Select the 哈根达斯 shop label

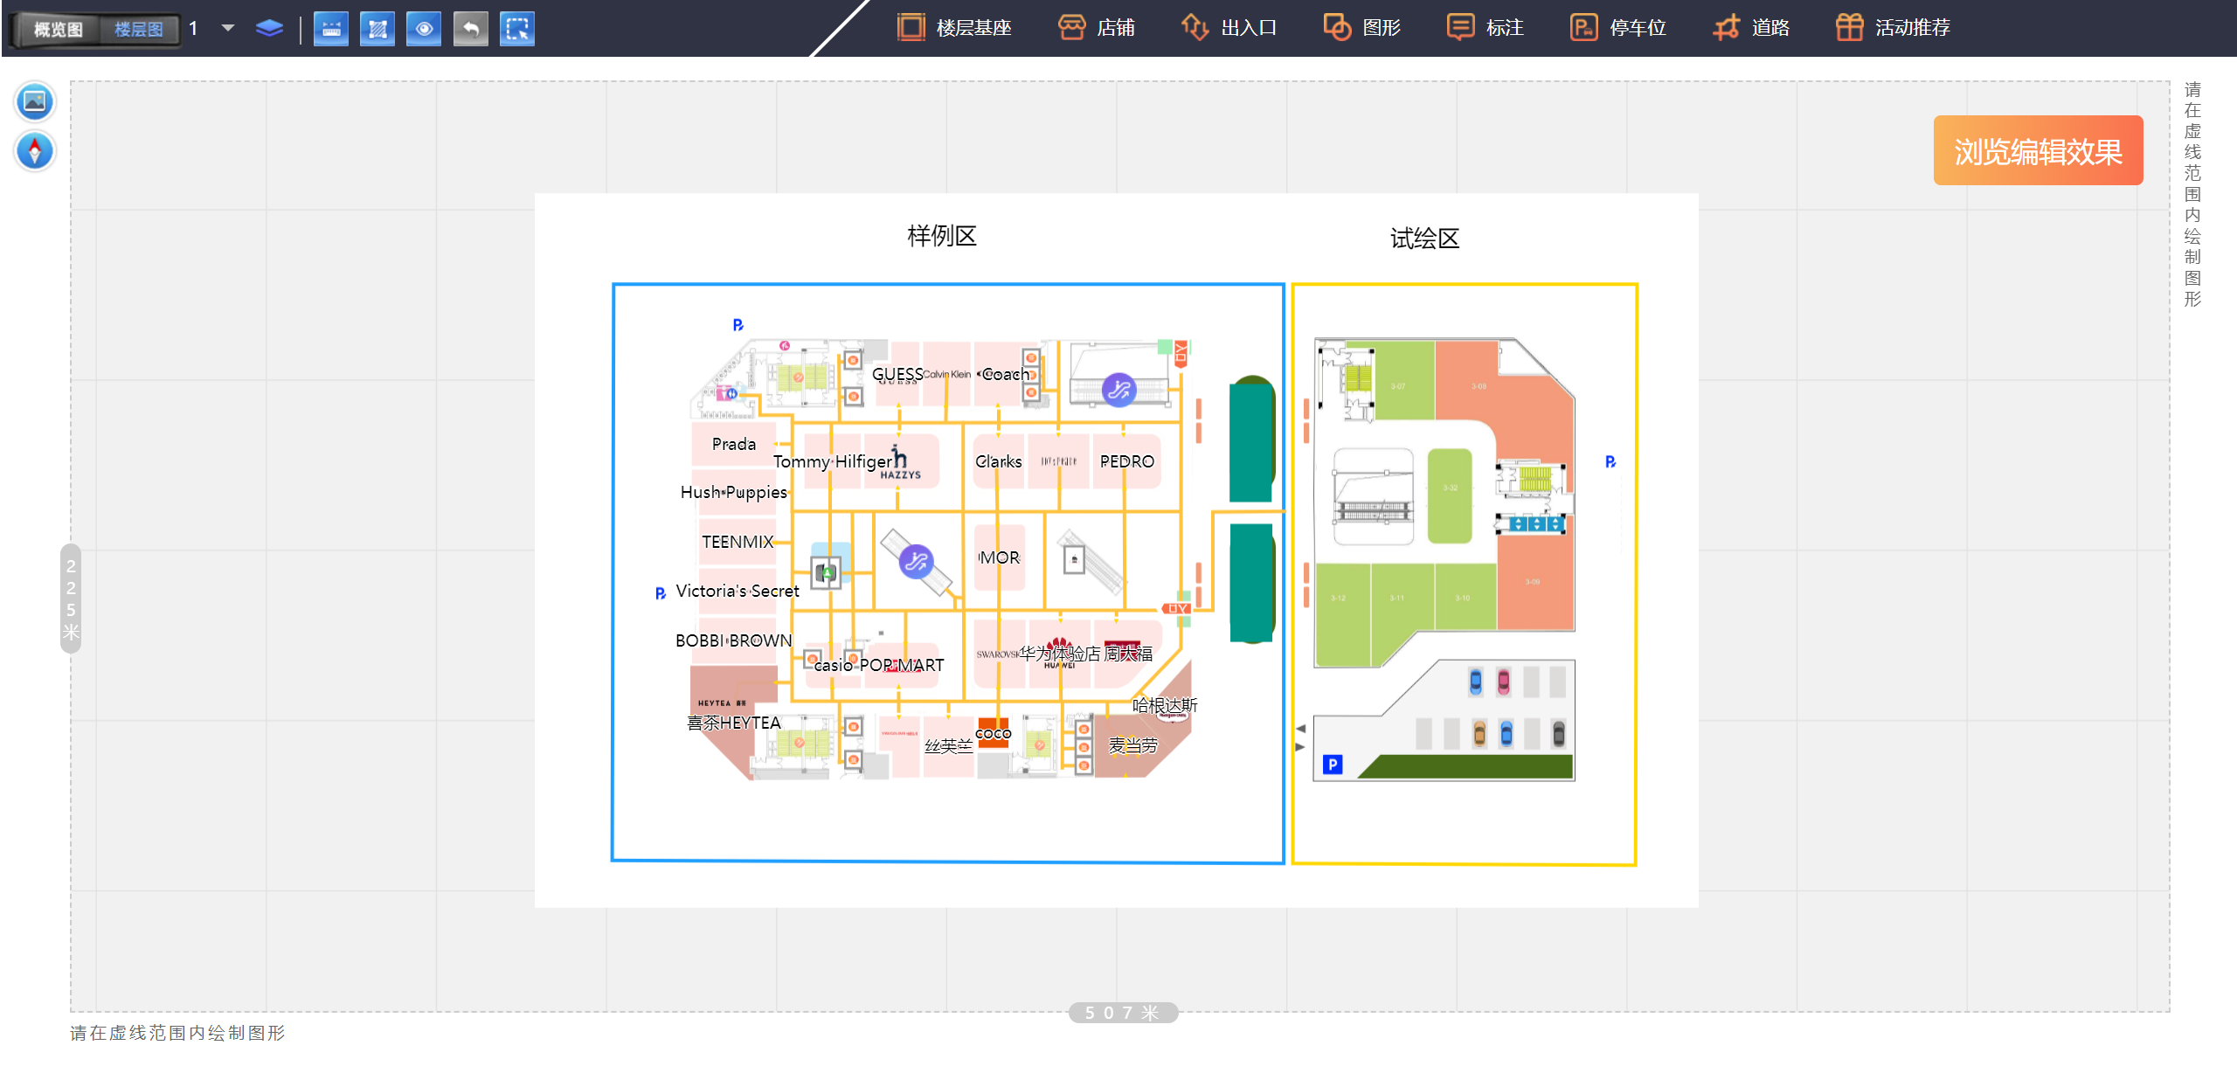coord(1164,705)
